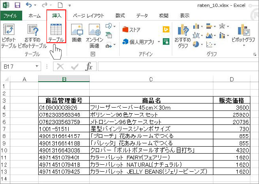Switch to the Home (ホーム) tab

[x=35, y=16]
